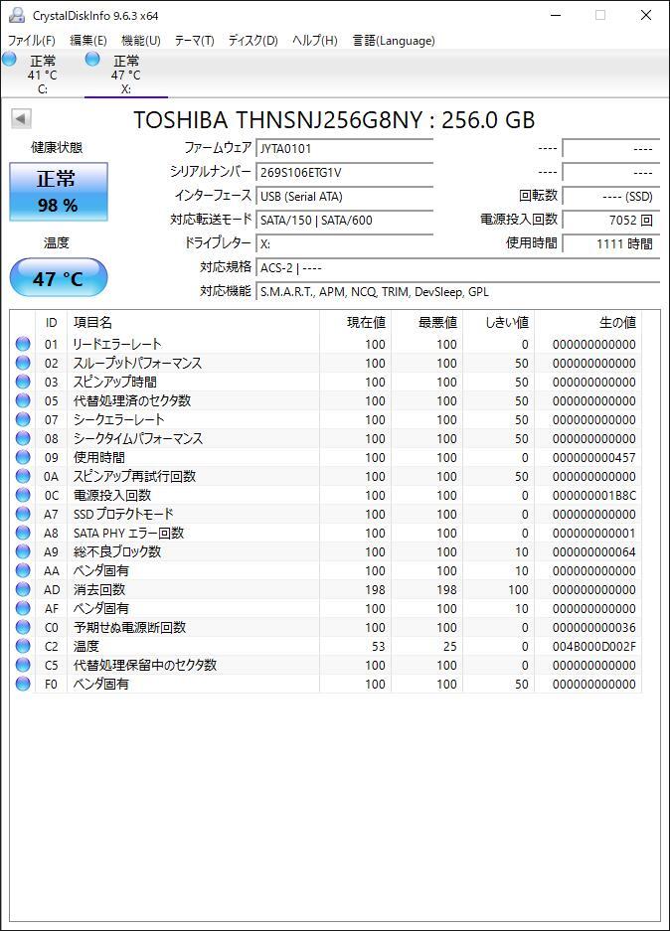Image resolution: width=670 pixels, height=931 pixels.
Task: Click the 正常 98 % health status button
Action: [x=59, y=191]
